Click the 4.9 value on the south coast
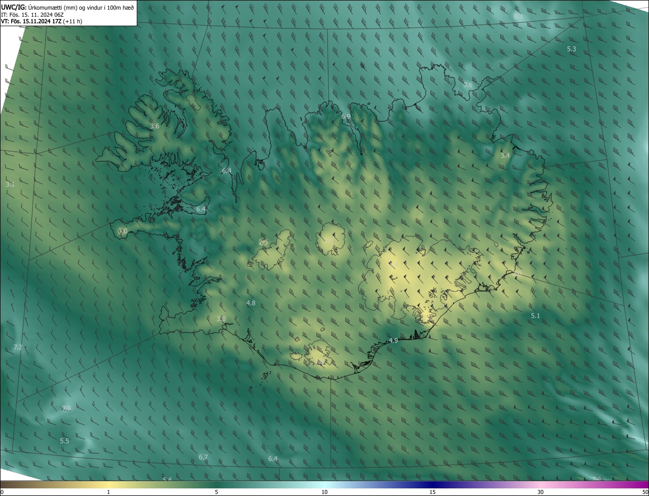The height and width of the screenshot is (496, 649). (393, 341)
